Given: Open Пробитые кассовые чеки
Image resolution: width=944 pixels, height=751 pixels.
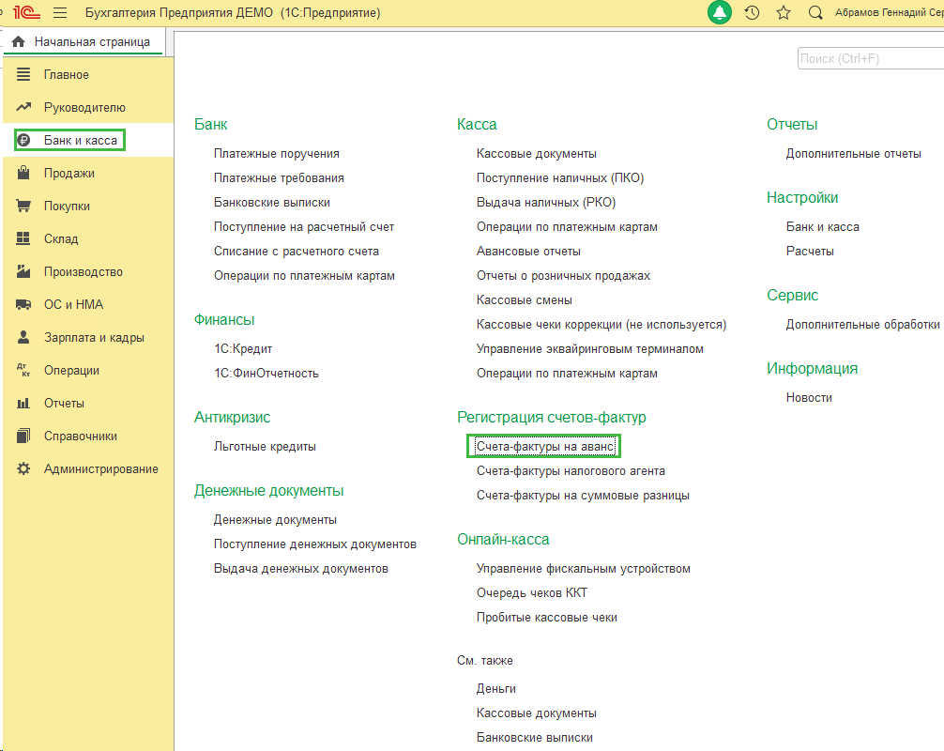Looking at the screenshot, I should [547, 618].
